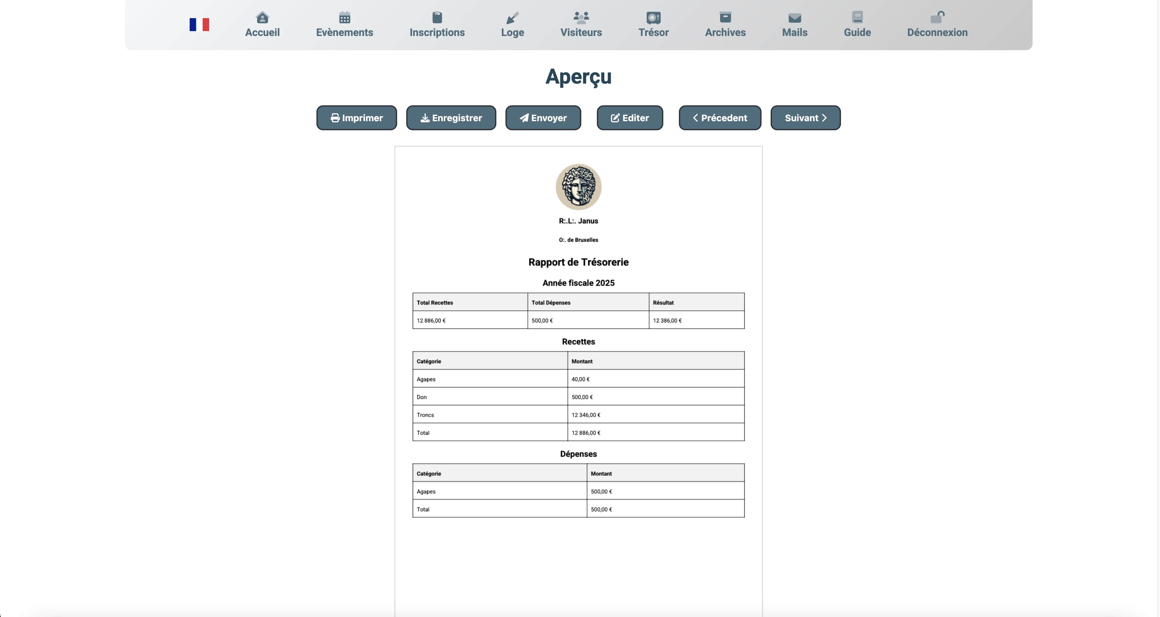This screenshot has width=1160, height=617.
Task: Select the Trésor menu label
Action: pos(653,32)
